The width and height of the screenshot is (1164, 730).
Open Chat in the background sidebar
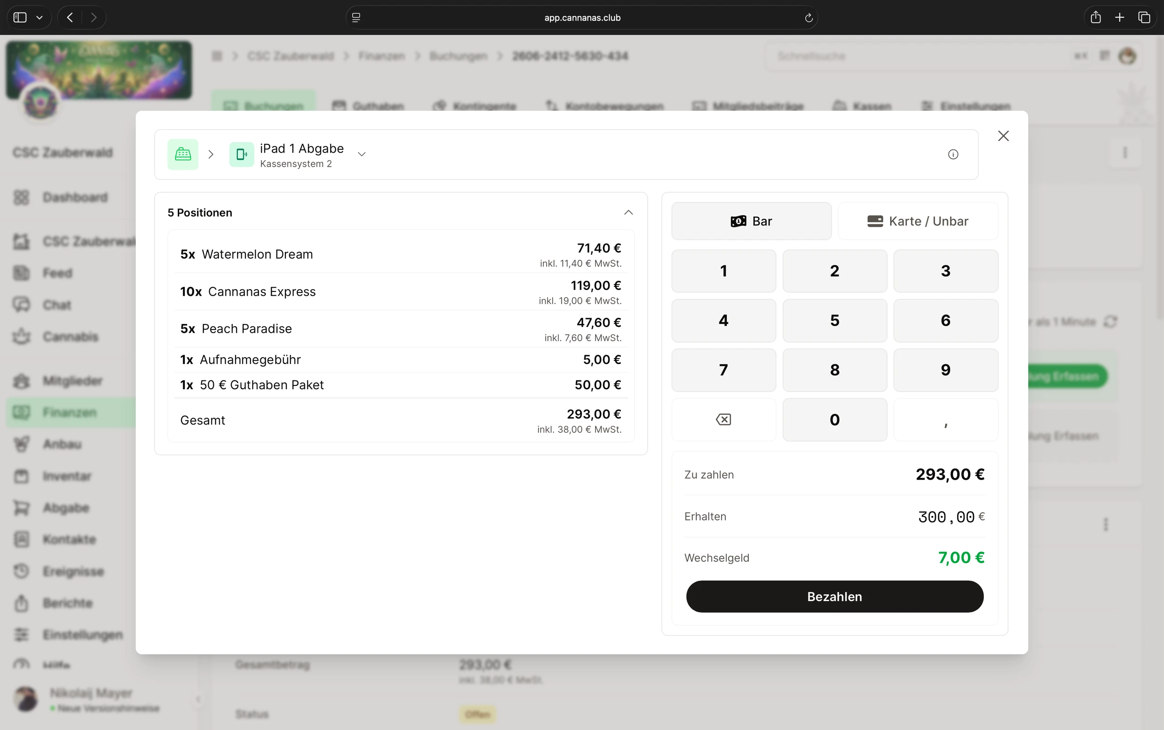(x=57, y=304)
